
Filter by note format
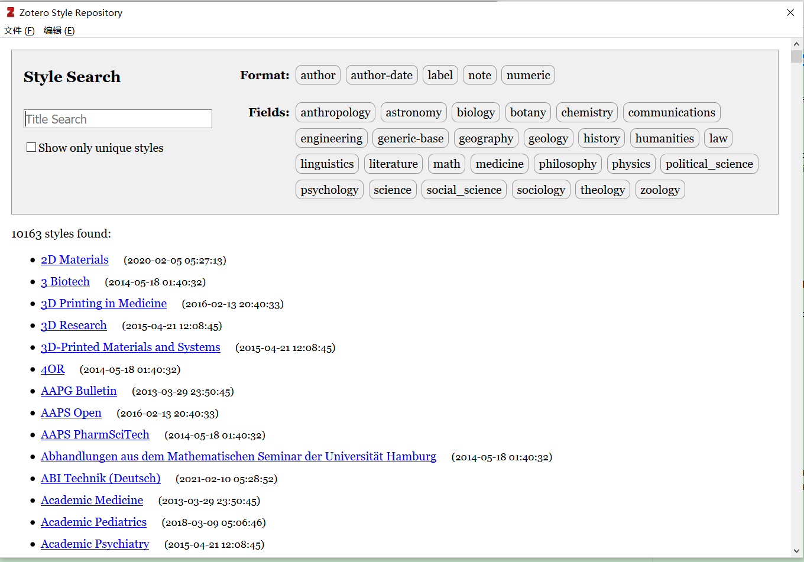(479, 75)
